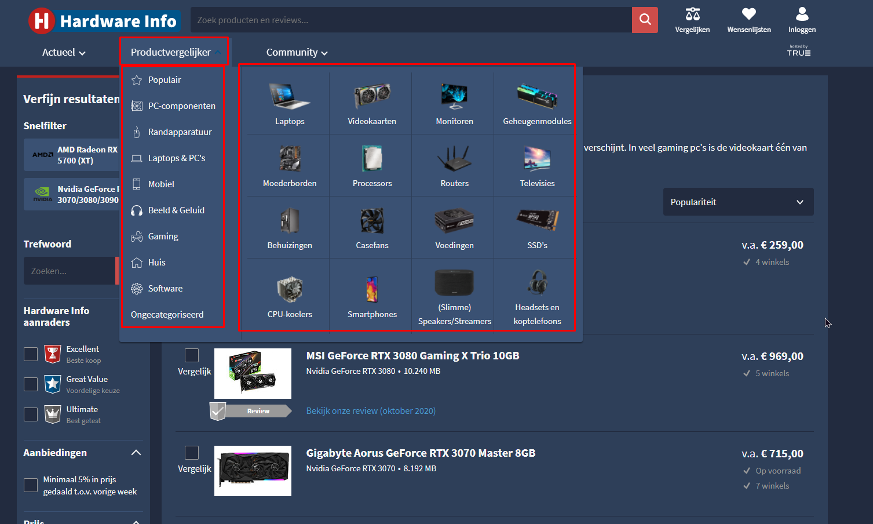The image size is (873, 524).
Task: Open the Casefans category icon
Action: click(x=372, y=220)
